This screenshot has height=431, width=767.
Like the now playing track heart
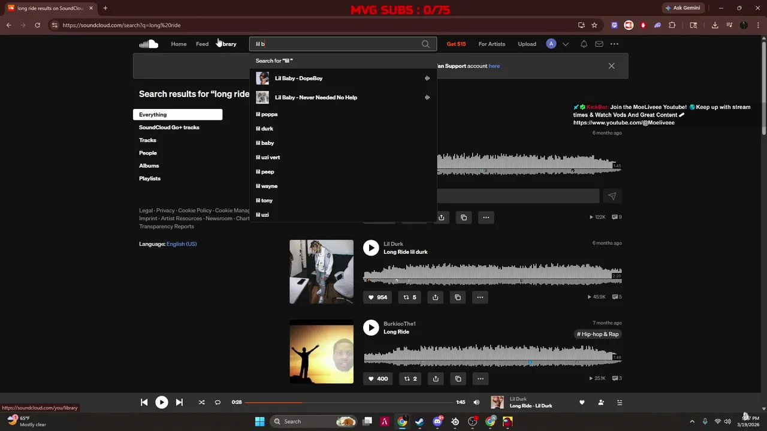[582, 402]
